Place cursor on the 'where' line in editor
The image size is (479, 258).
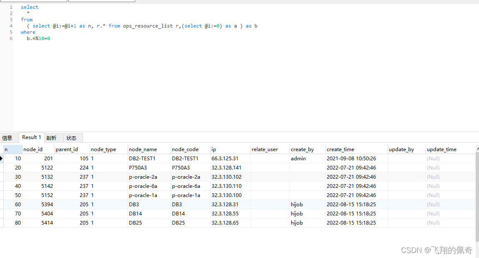pos(28,32)
